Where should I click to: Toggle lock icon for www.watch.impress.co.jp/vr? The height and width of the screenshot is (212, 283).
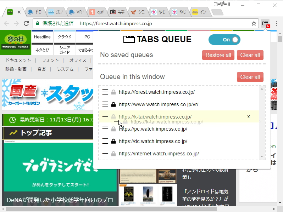pos(113,104)
